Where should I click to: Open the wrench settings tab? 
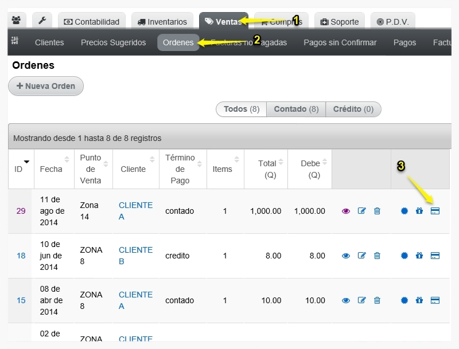(42, 20)
